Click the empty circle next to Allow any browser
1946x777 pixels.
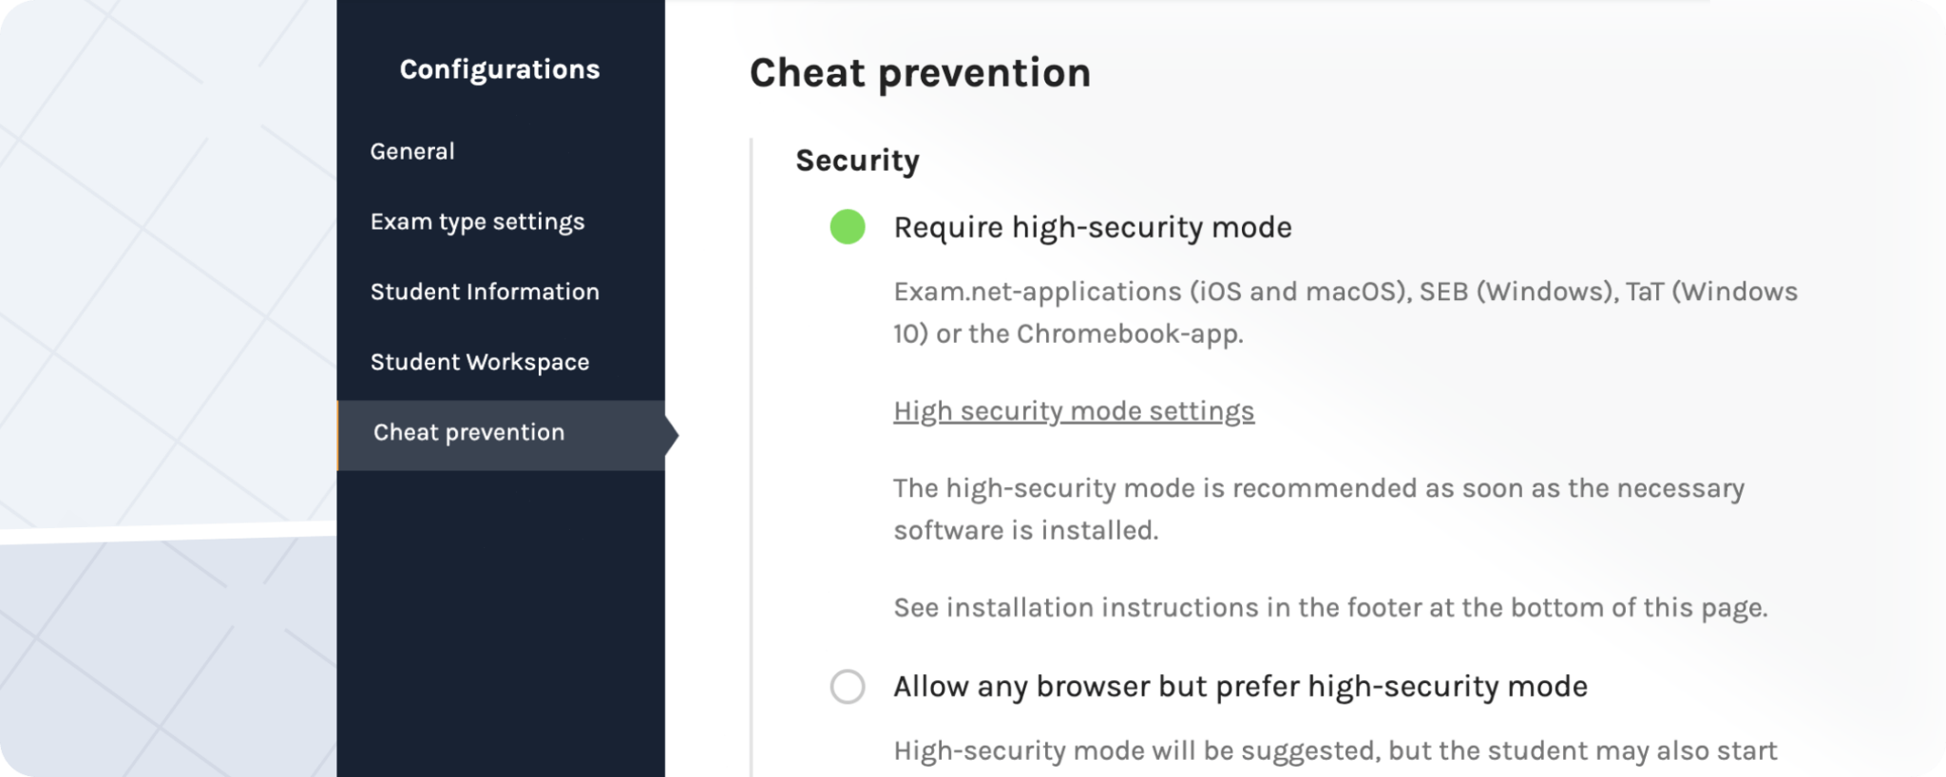tap(847, 687)
